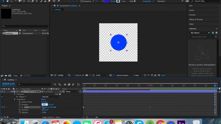Toggle Ellipse 1 visibility eye
The width and height of the screenshot is (221, 124).
(2, 97)
